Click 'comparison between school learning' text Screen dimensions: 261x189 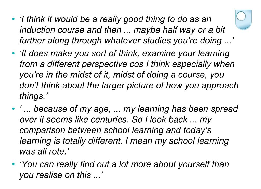click(x=92, y=130)
